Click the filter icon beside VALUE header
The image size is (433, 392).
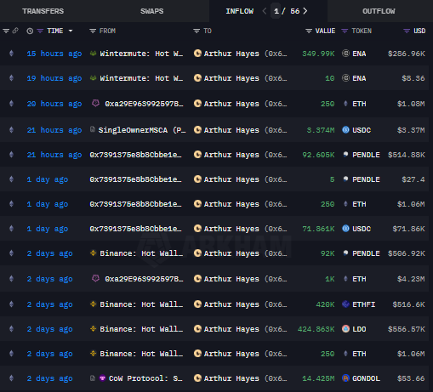309,31
